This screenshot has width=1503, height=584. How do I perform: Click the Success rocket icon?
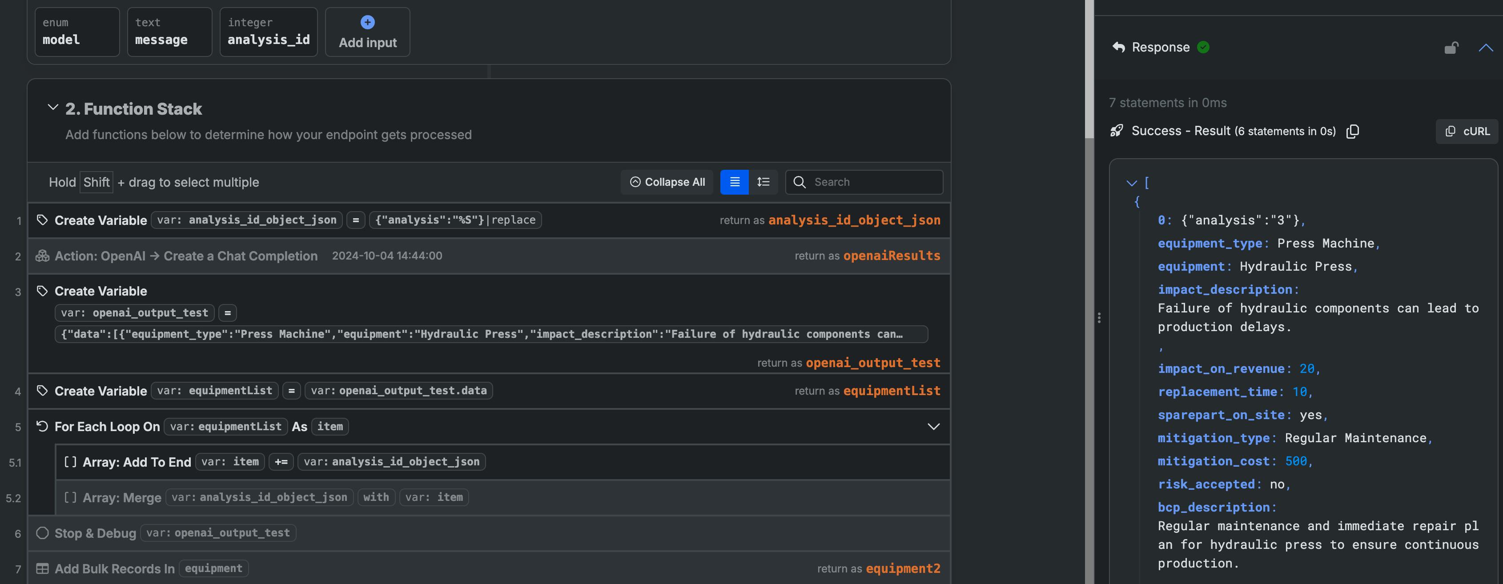point(1117,131)
